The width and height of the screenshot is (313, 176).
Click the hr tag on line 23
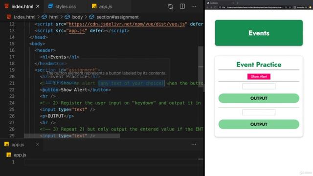(x=47, y=96)
